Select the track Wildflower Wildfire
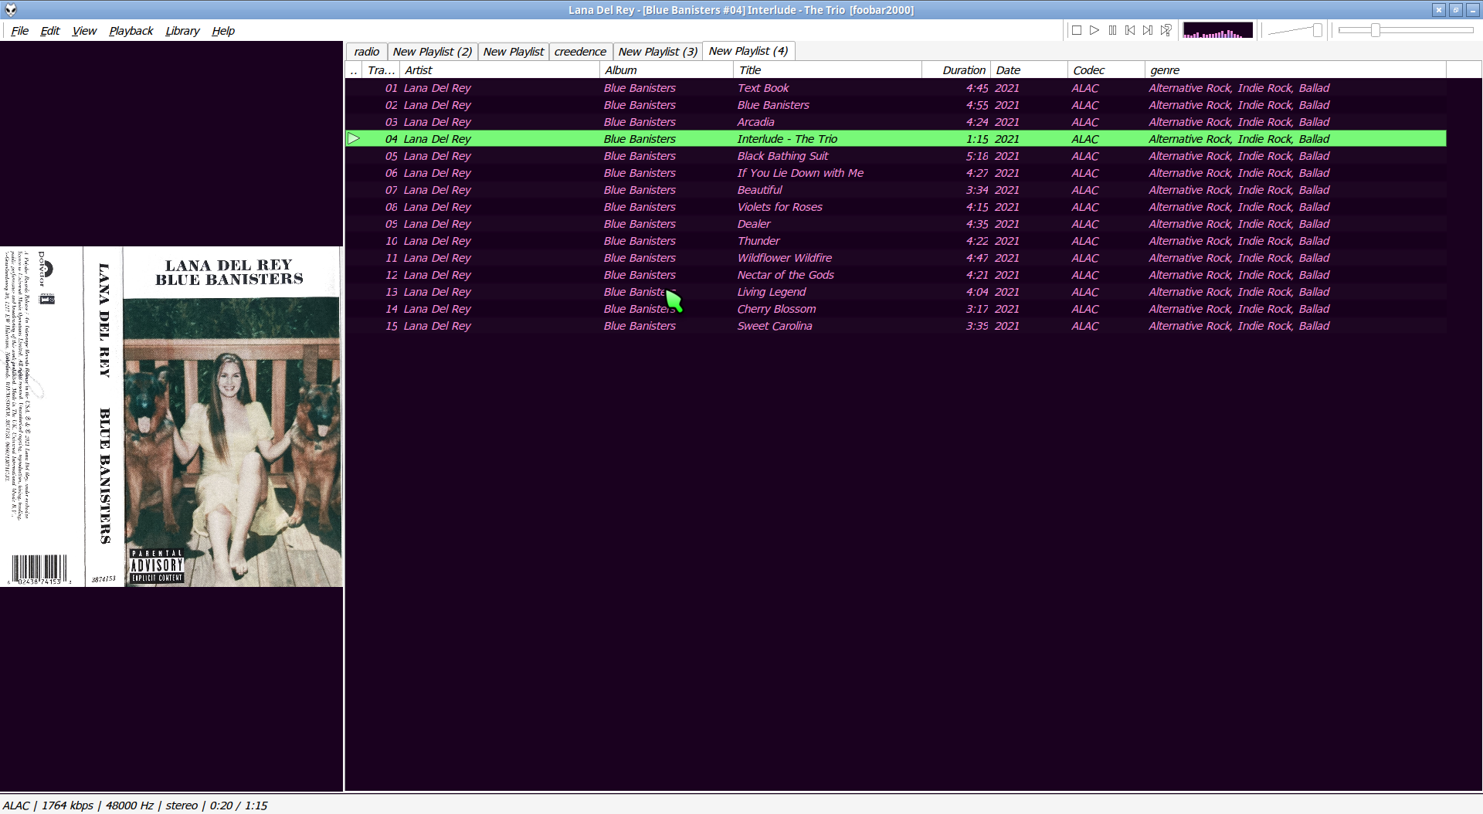The width and height of the screenshot is (1483, 814). [896, 258]
